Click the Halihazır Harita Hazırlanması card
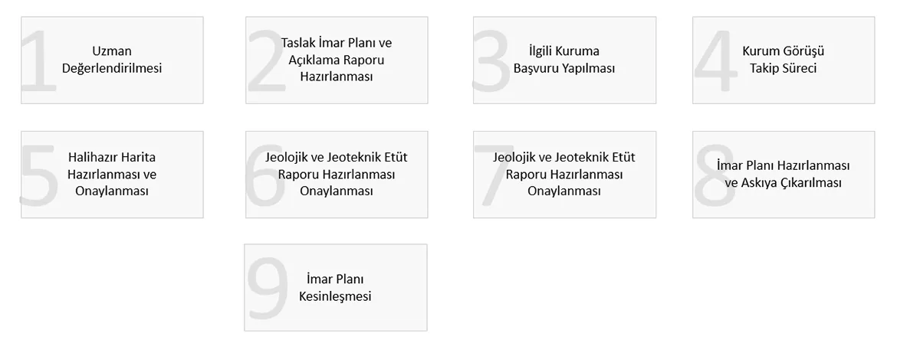The width and height of the screenshot is (920, 356). pyautogui.click(x=112, y=174)
